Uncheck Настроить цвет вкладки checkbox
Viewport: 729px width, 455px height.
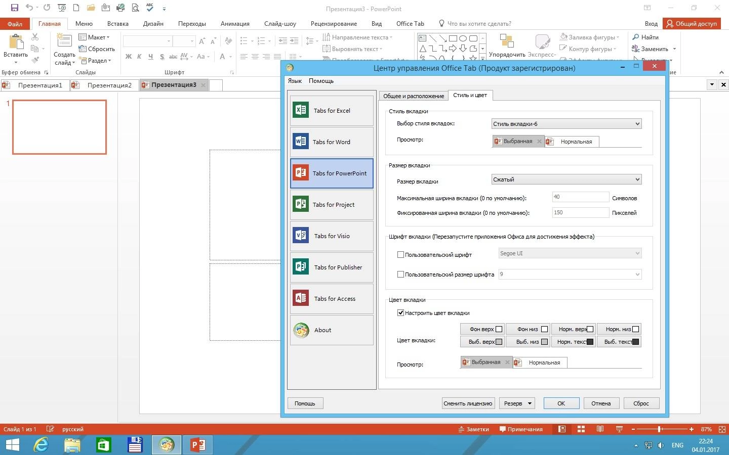pos(400,313)
